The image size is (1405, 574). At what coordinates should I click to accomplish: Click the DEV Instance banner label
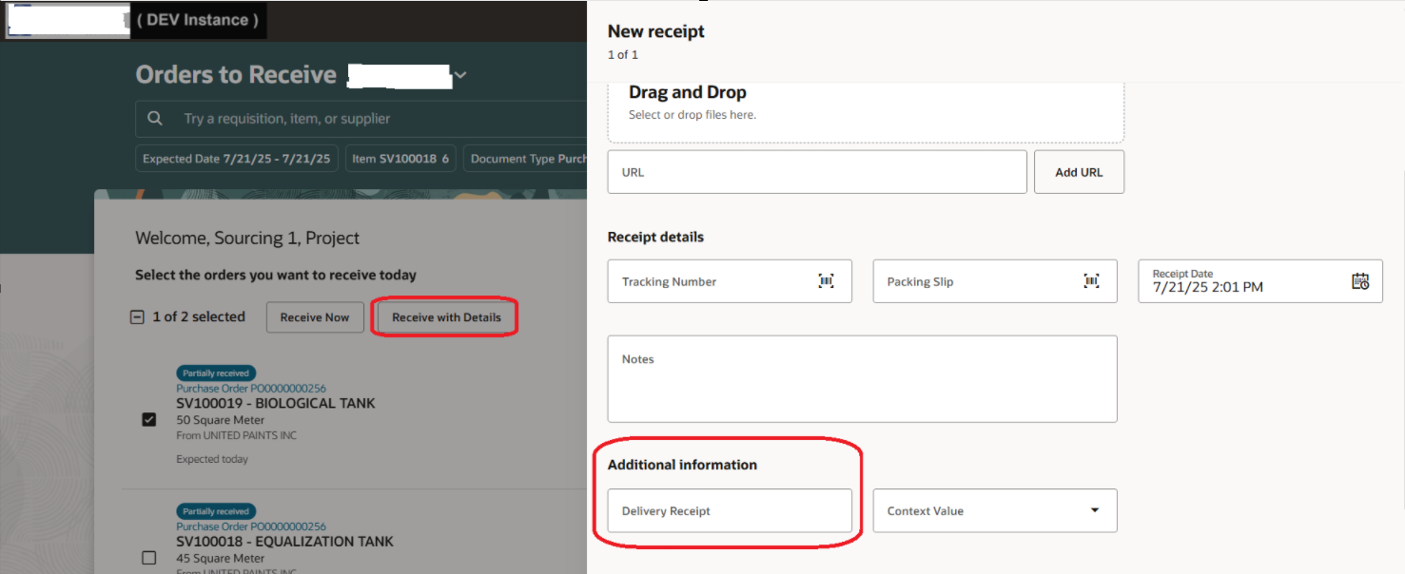tap(198, 20)
